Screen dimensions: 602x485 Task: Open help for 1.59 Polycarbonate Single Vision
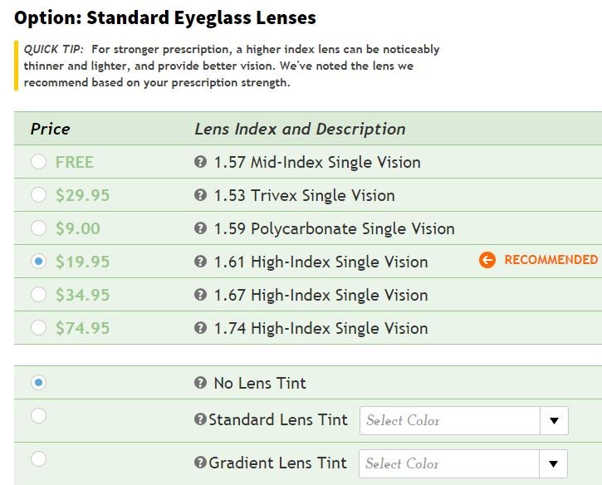point(200,228)
